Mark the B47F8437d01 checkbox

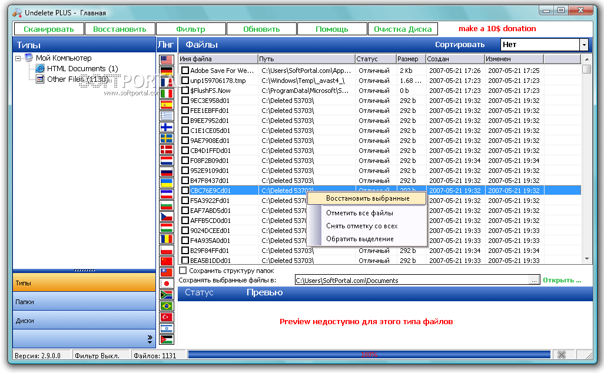click(185, 181)
